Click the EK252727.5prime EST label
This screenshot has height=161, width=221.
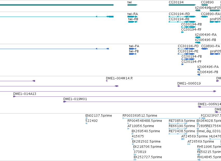(148, 157)
